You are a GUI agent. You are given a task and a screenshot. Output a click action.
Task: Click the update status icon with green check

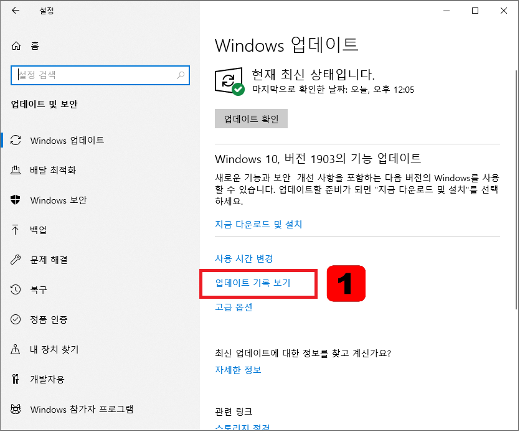[x=230, y=81]
